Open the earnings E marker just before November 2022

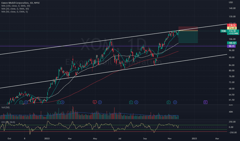[168, 102]
